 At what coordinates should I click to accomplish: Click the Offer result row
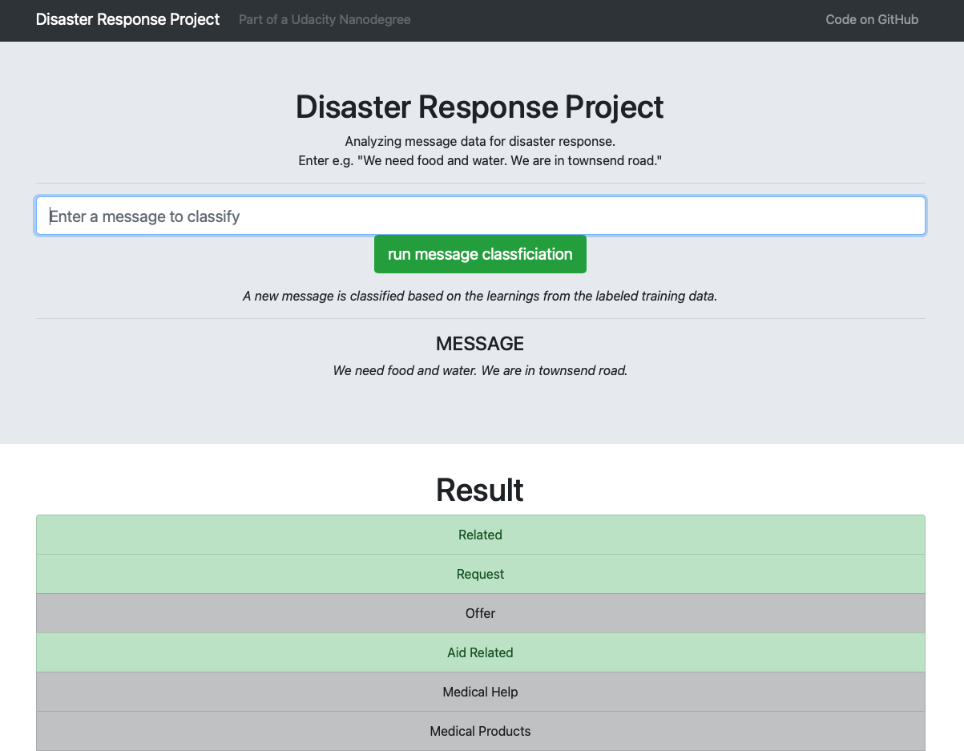(x=481, y=613)
